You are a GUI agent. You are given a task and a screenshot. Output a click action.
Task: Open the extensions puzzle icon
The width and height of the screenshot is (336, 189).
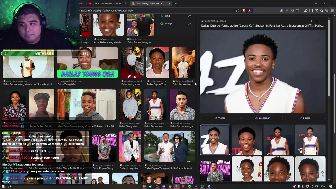[x=292, y=10]
